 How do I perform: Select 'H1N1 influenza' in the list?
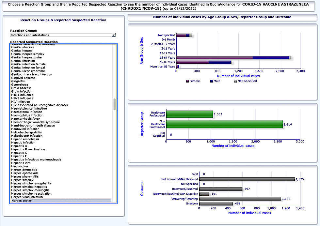coord(22,95)
